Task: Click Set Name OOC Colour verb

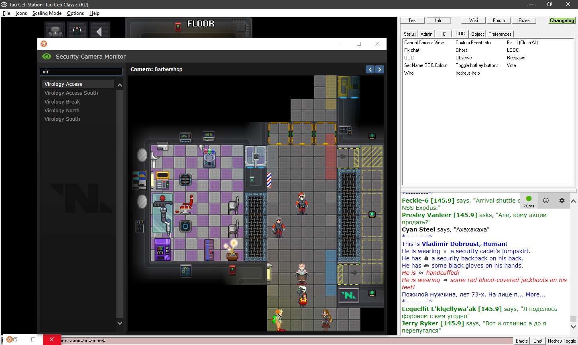Action: [425, 65]
